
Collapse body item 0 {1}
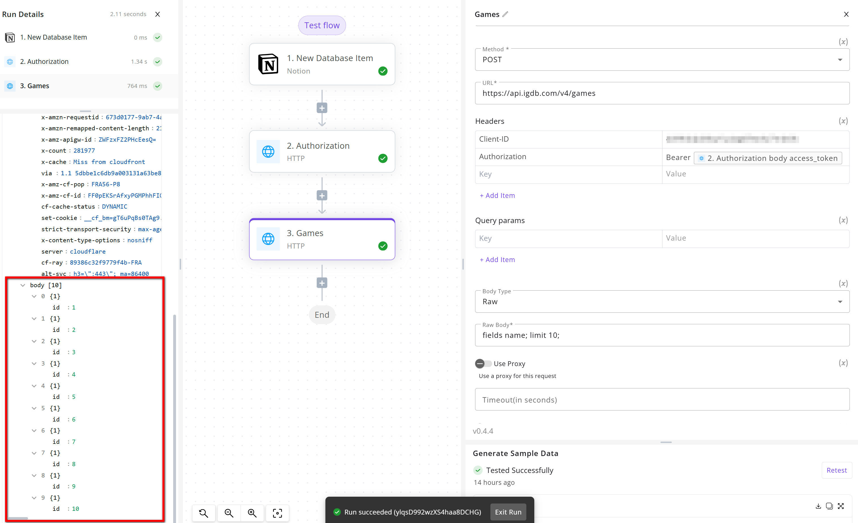(34, 297)
